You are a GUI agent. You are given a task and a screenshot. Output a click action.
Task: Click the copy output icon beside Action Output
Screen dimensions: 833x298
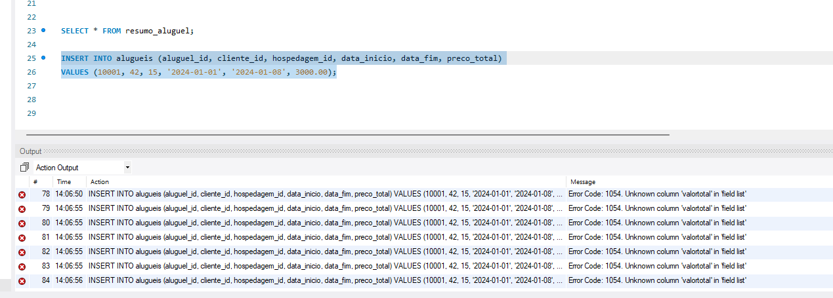pyautogui.click(x=25, y=168)
